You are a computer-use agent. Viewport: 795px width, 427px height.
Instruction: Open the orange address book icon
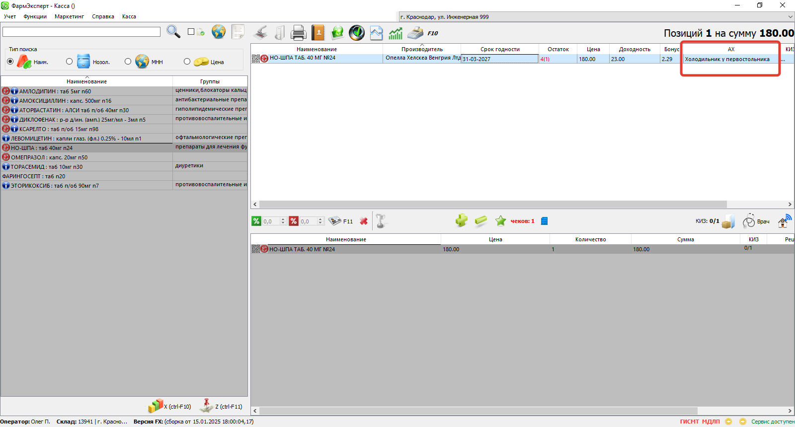318,33
